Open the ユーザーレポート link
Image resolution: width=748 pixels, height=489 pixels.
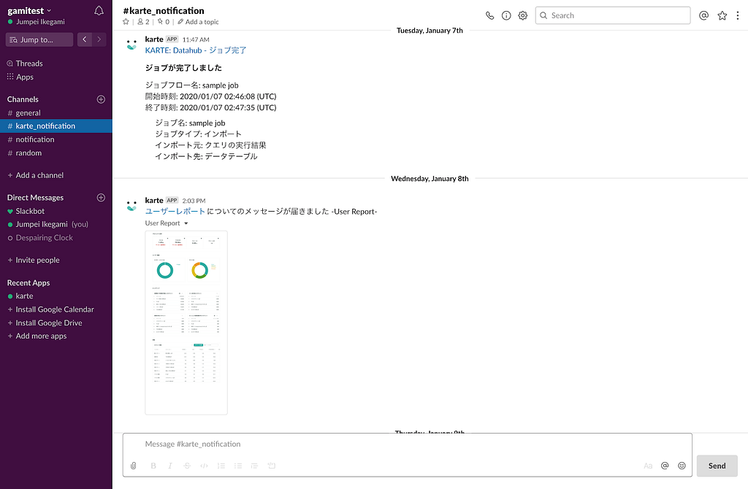click(175, 211)
